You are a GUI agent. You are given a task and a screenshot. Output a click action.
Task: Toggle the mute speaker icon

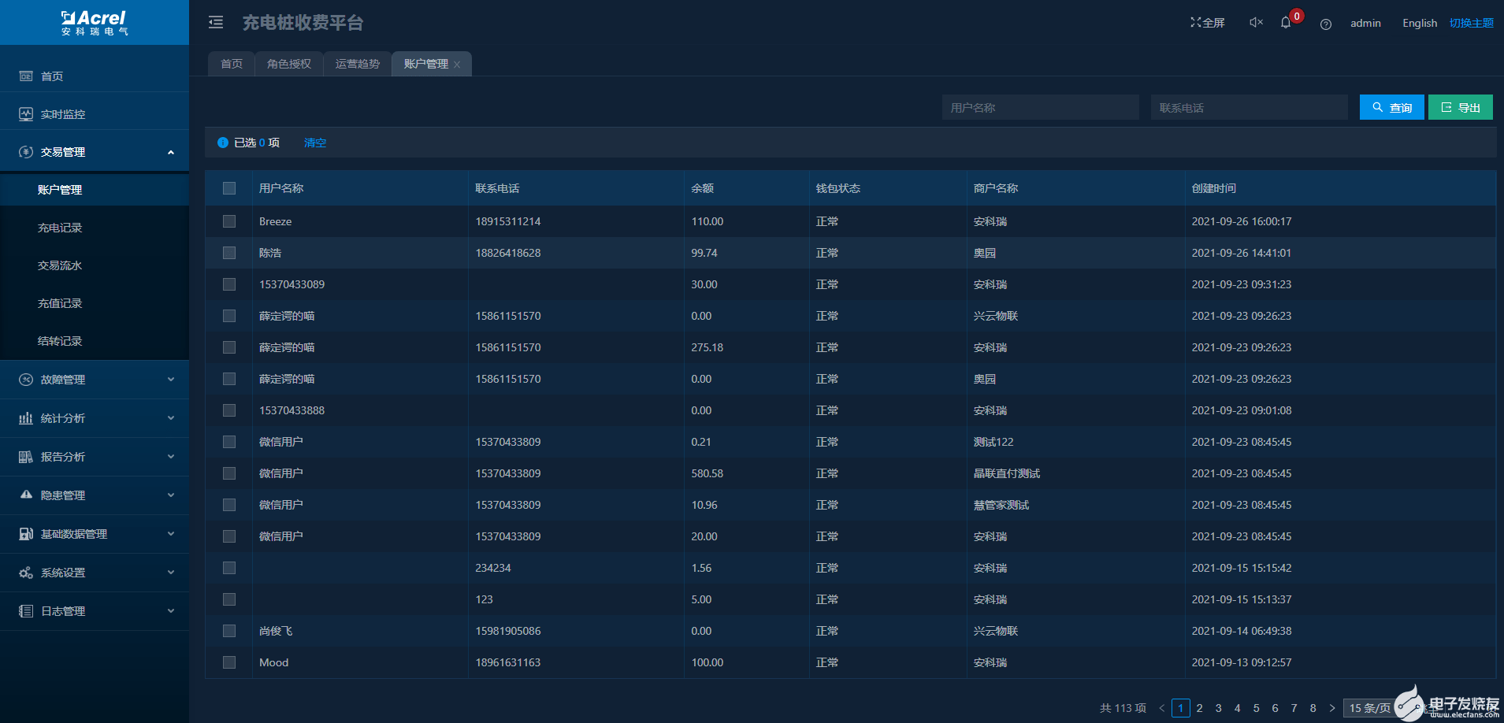1257,22
